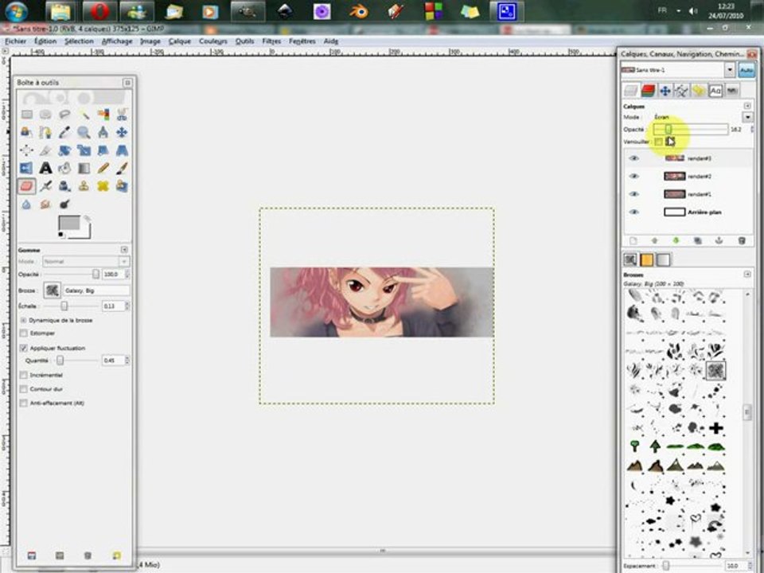764x573 pixels.
Task: Enable the Incrémentiel checkbox
Action: point(23,375)
